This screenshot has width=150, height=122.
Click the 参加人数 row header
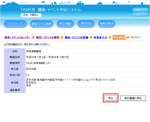pos(15,75)
